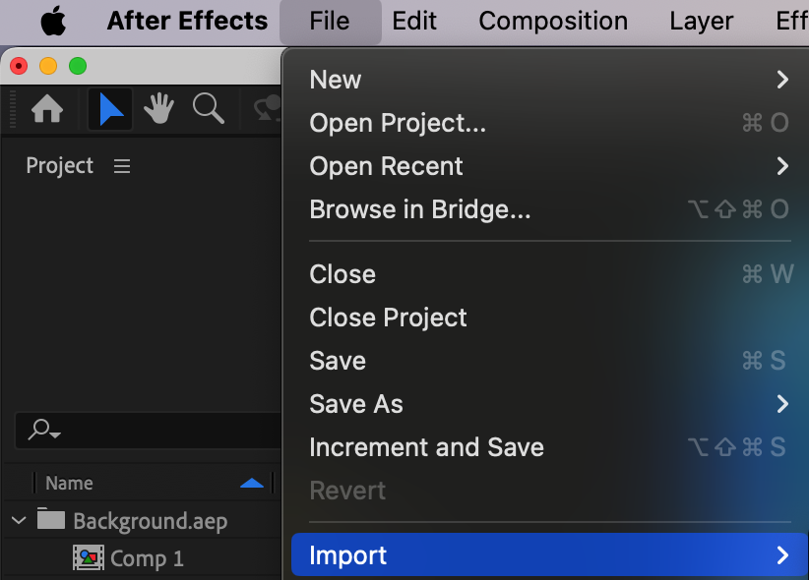Click the Home icon in toolbar
The image size is (809, 580).
(x=47, y=109)
